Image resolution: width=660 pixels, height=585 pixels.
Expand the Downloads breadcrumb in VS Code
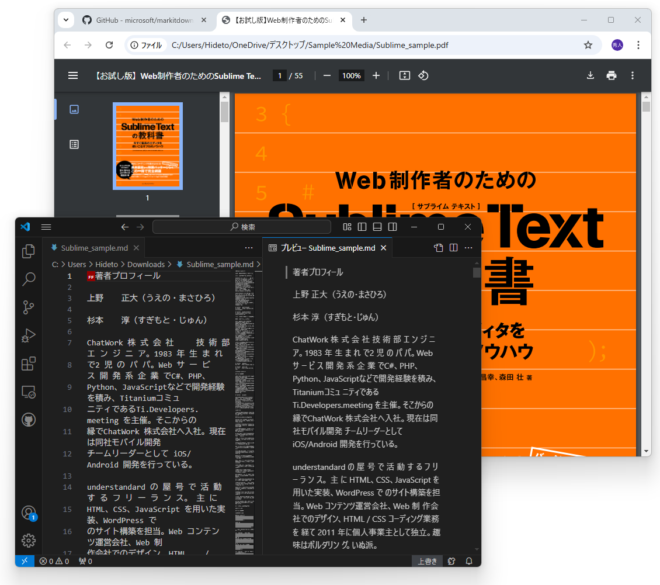click(145, 264)
